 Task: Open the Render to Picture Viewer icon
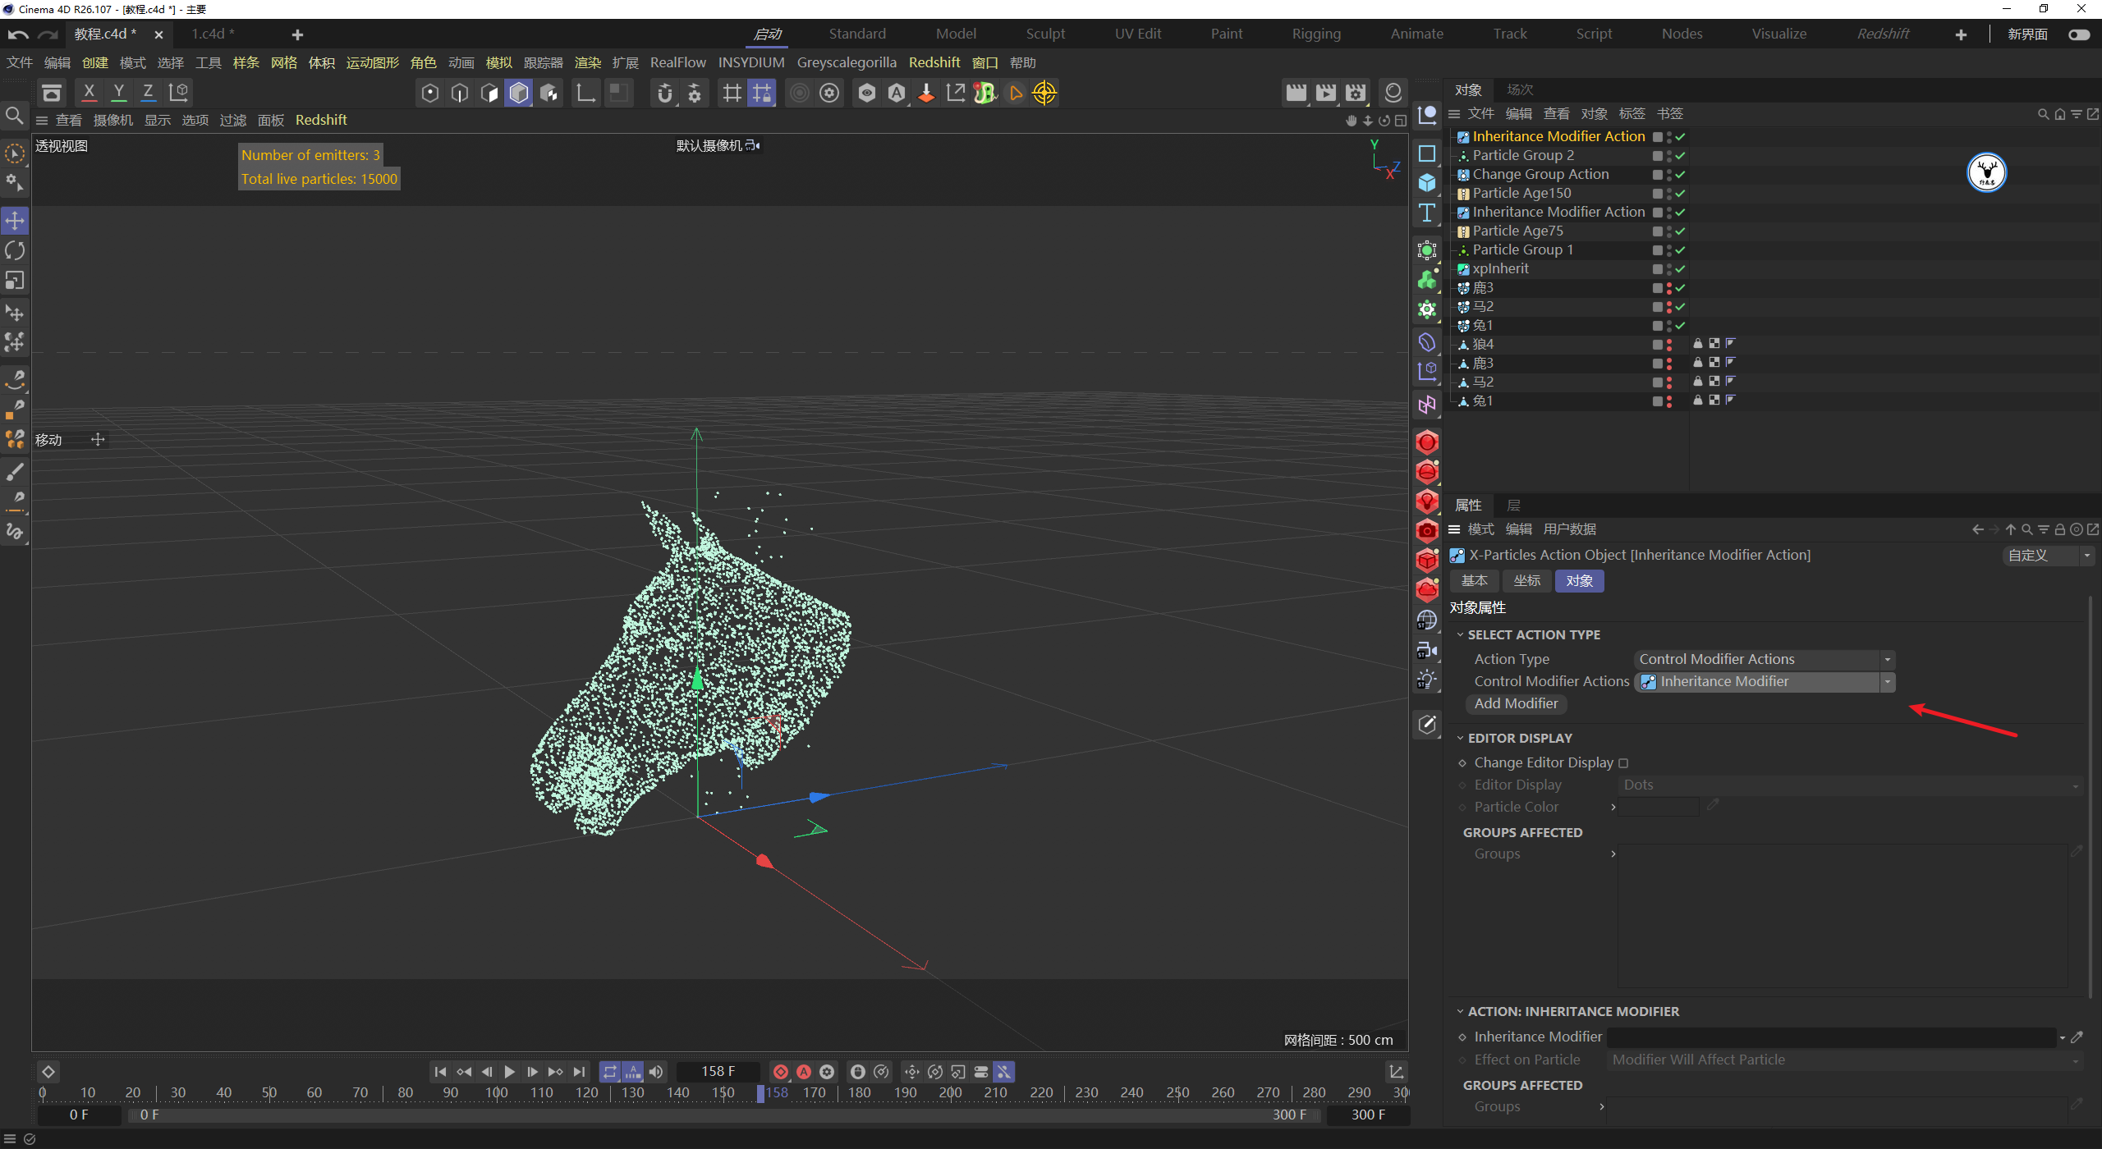pyautogui.click(x=1325, y=93)
